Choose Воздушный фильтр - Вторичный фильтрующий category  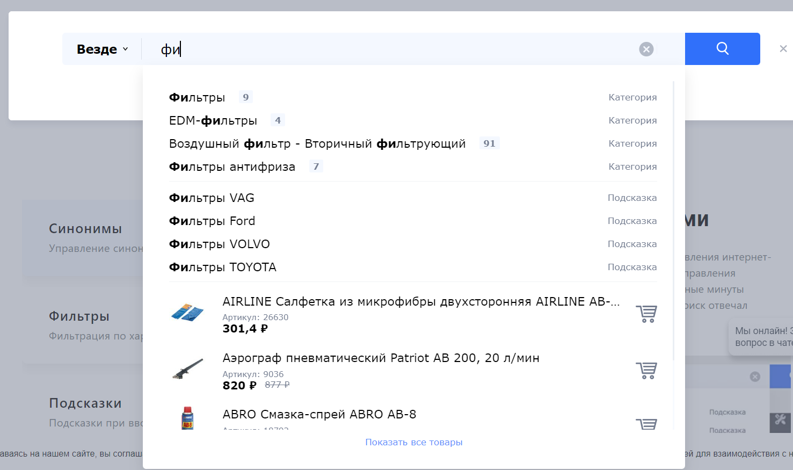coord(317,144)
